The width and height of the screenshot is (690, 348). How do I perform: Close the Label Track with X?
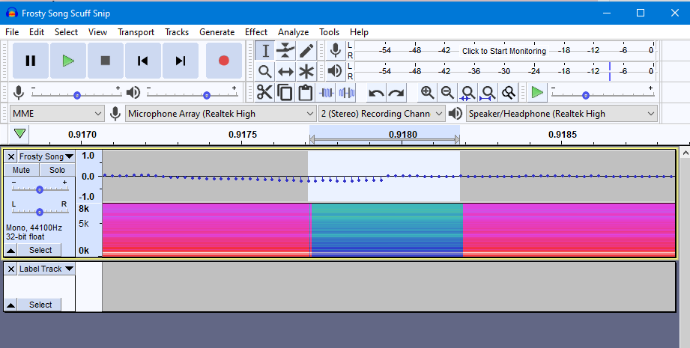tap(11, 269)
